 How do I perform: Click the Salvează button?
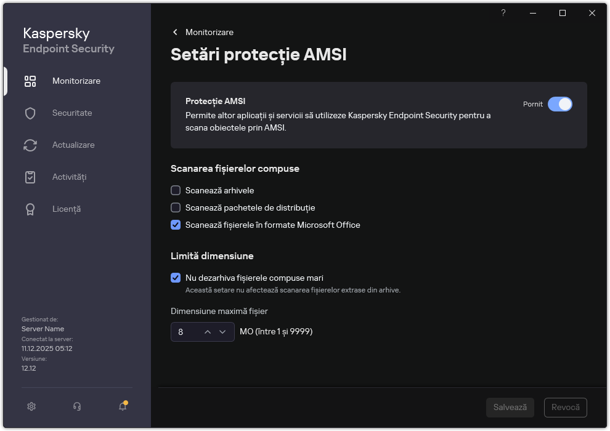510,407
